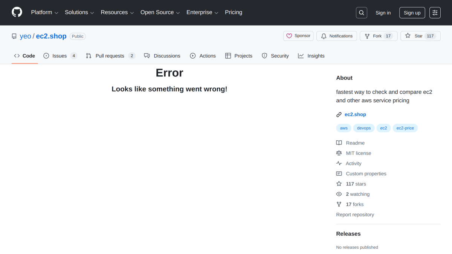
Task: Open the Actions tab
Action: (x=203, y=56)
